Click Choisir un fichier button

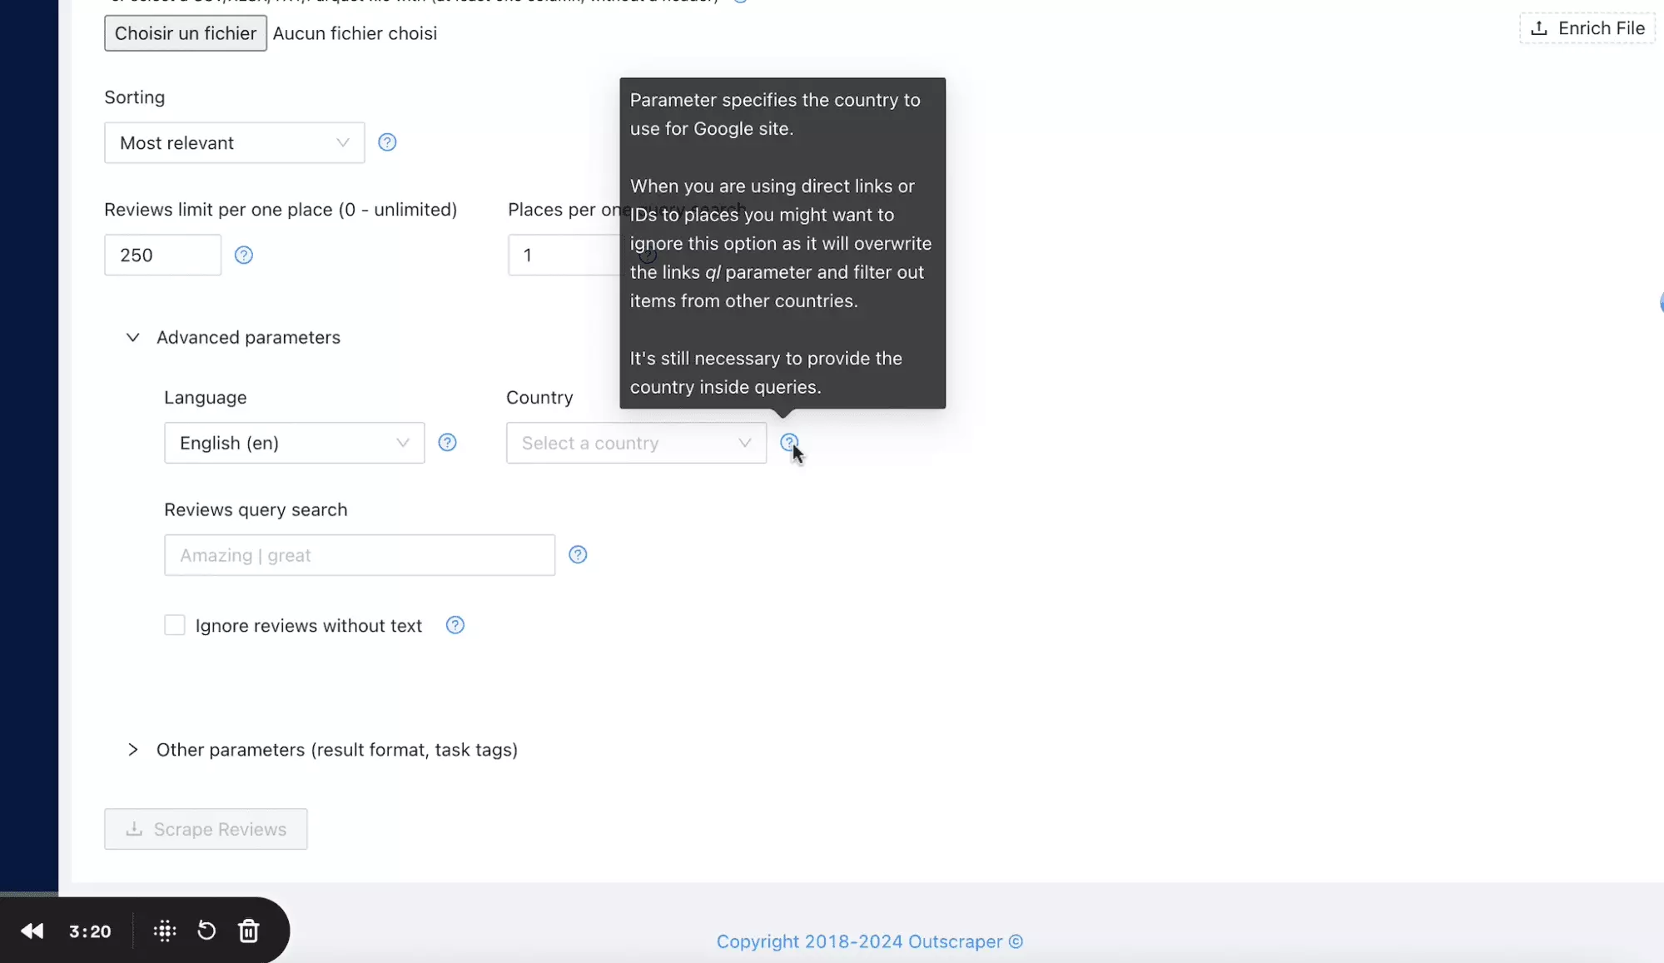pos(186,33)
